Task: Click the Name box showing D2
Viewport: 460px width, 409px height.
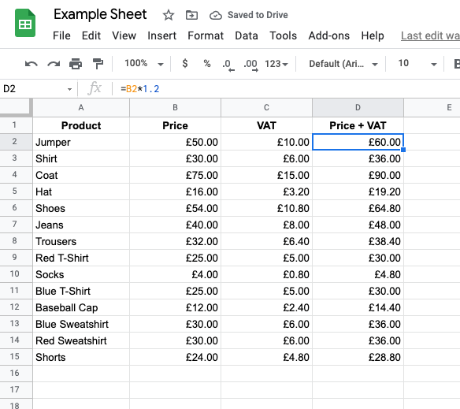Action: tap(37, 89)
